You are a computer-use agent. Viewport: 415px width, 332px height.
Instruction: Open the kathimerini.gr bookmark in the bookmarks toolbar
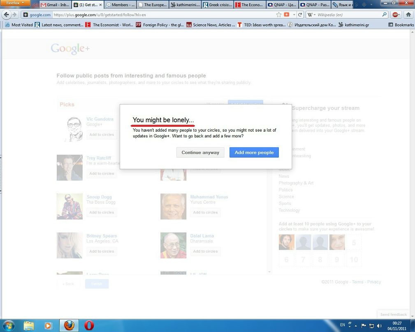354,25
